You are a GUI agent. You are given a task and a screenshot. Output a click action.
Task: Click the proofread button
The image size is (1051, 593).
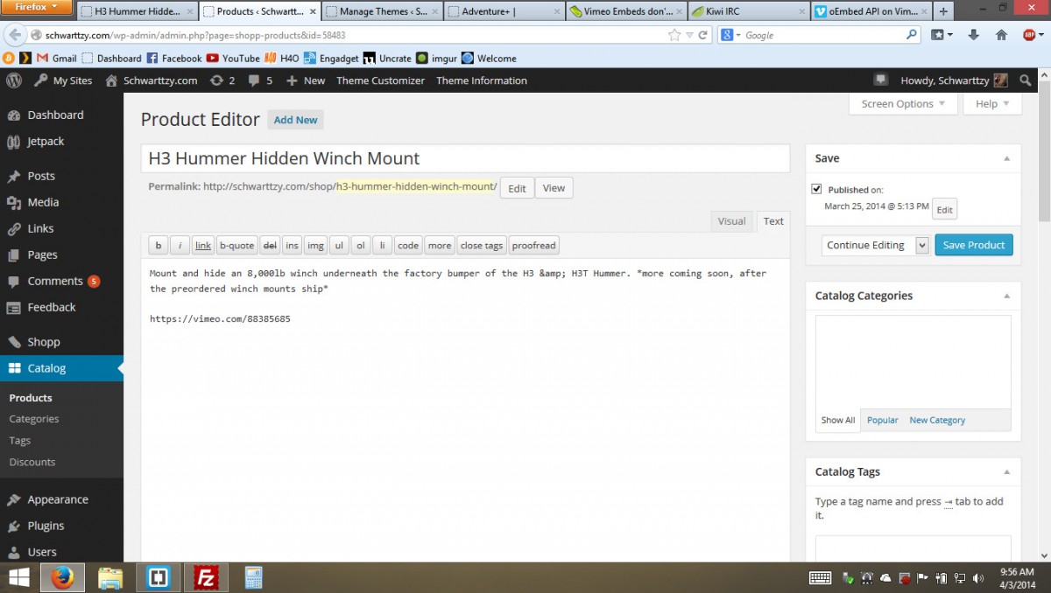533,246
